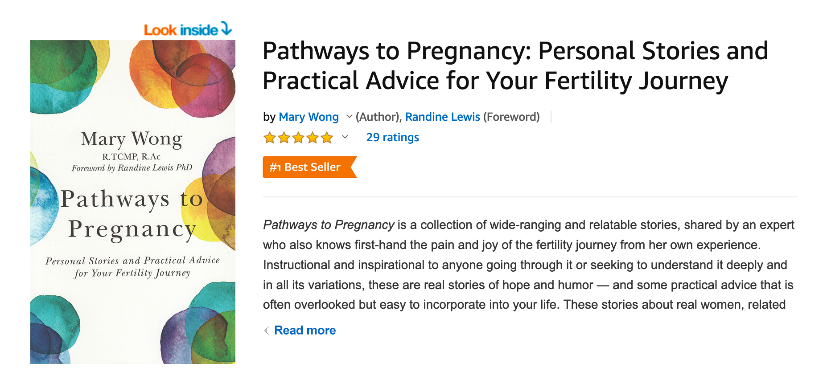Open Mary Wong's author page link
The image size is (827, 392).
tap(309, 117)
